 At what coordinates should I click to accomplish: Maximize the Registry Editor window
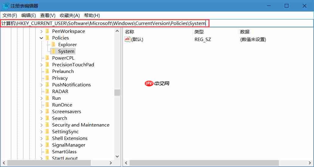[287, 6]
